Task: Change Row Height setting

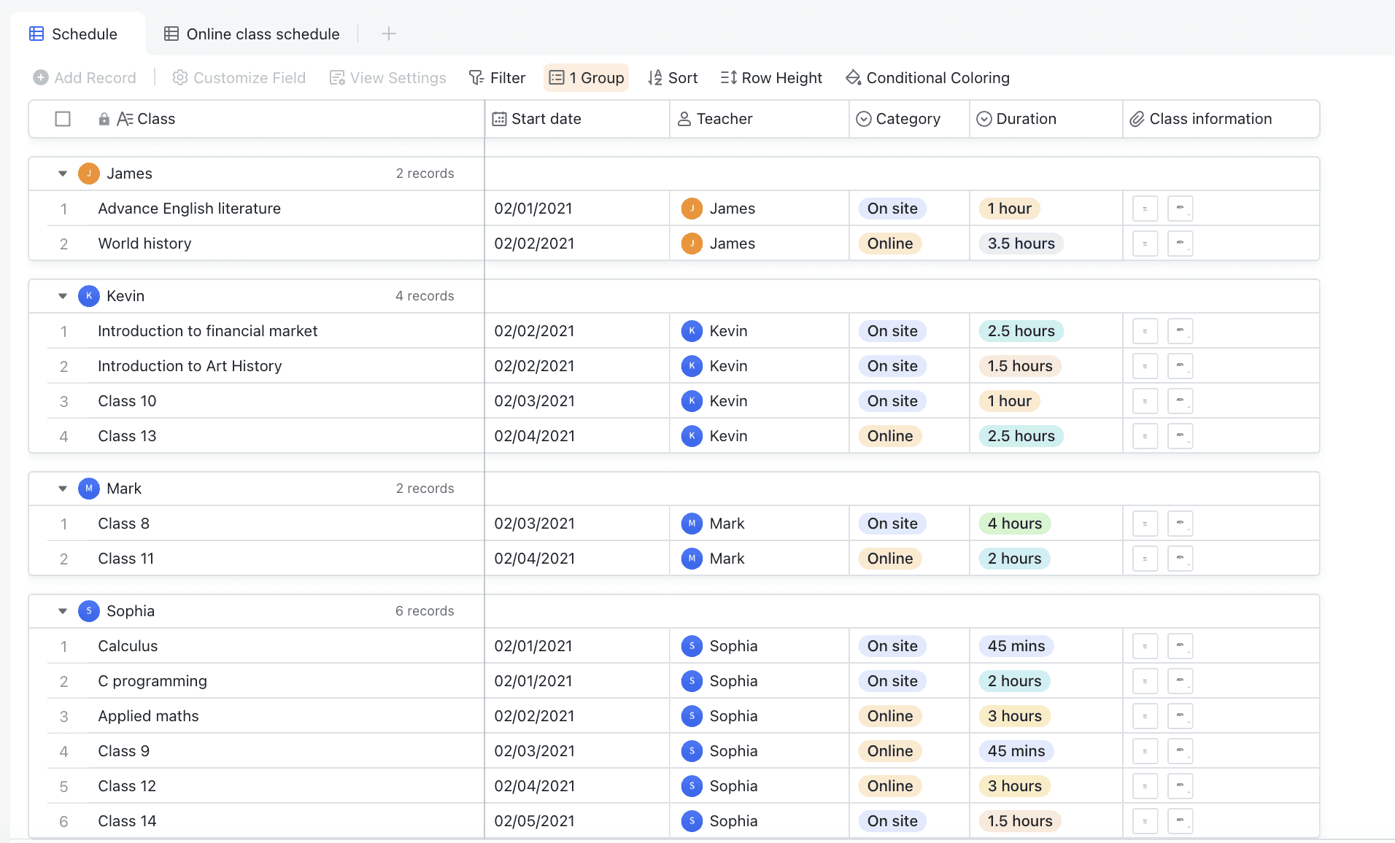Action: (x=771, y=77)
